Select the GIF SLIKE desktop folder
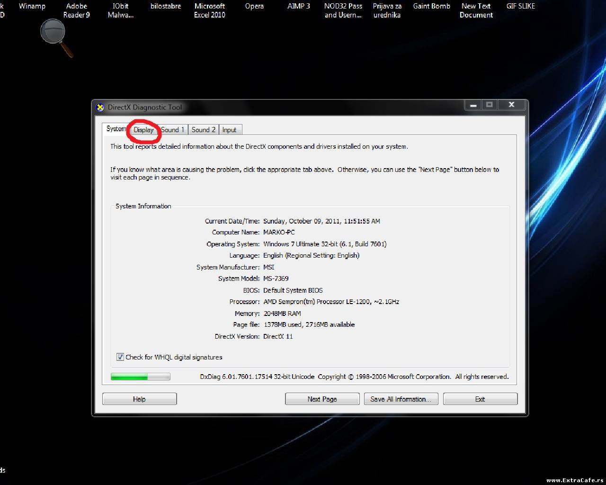 point(521,6)
